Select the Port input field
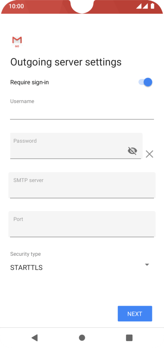Viewport: 164px width, 348px height. (82, 224)
